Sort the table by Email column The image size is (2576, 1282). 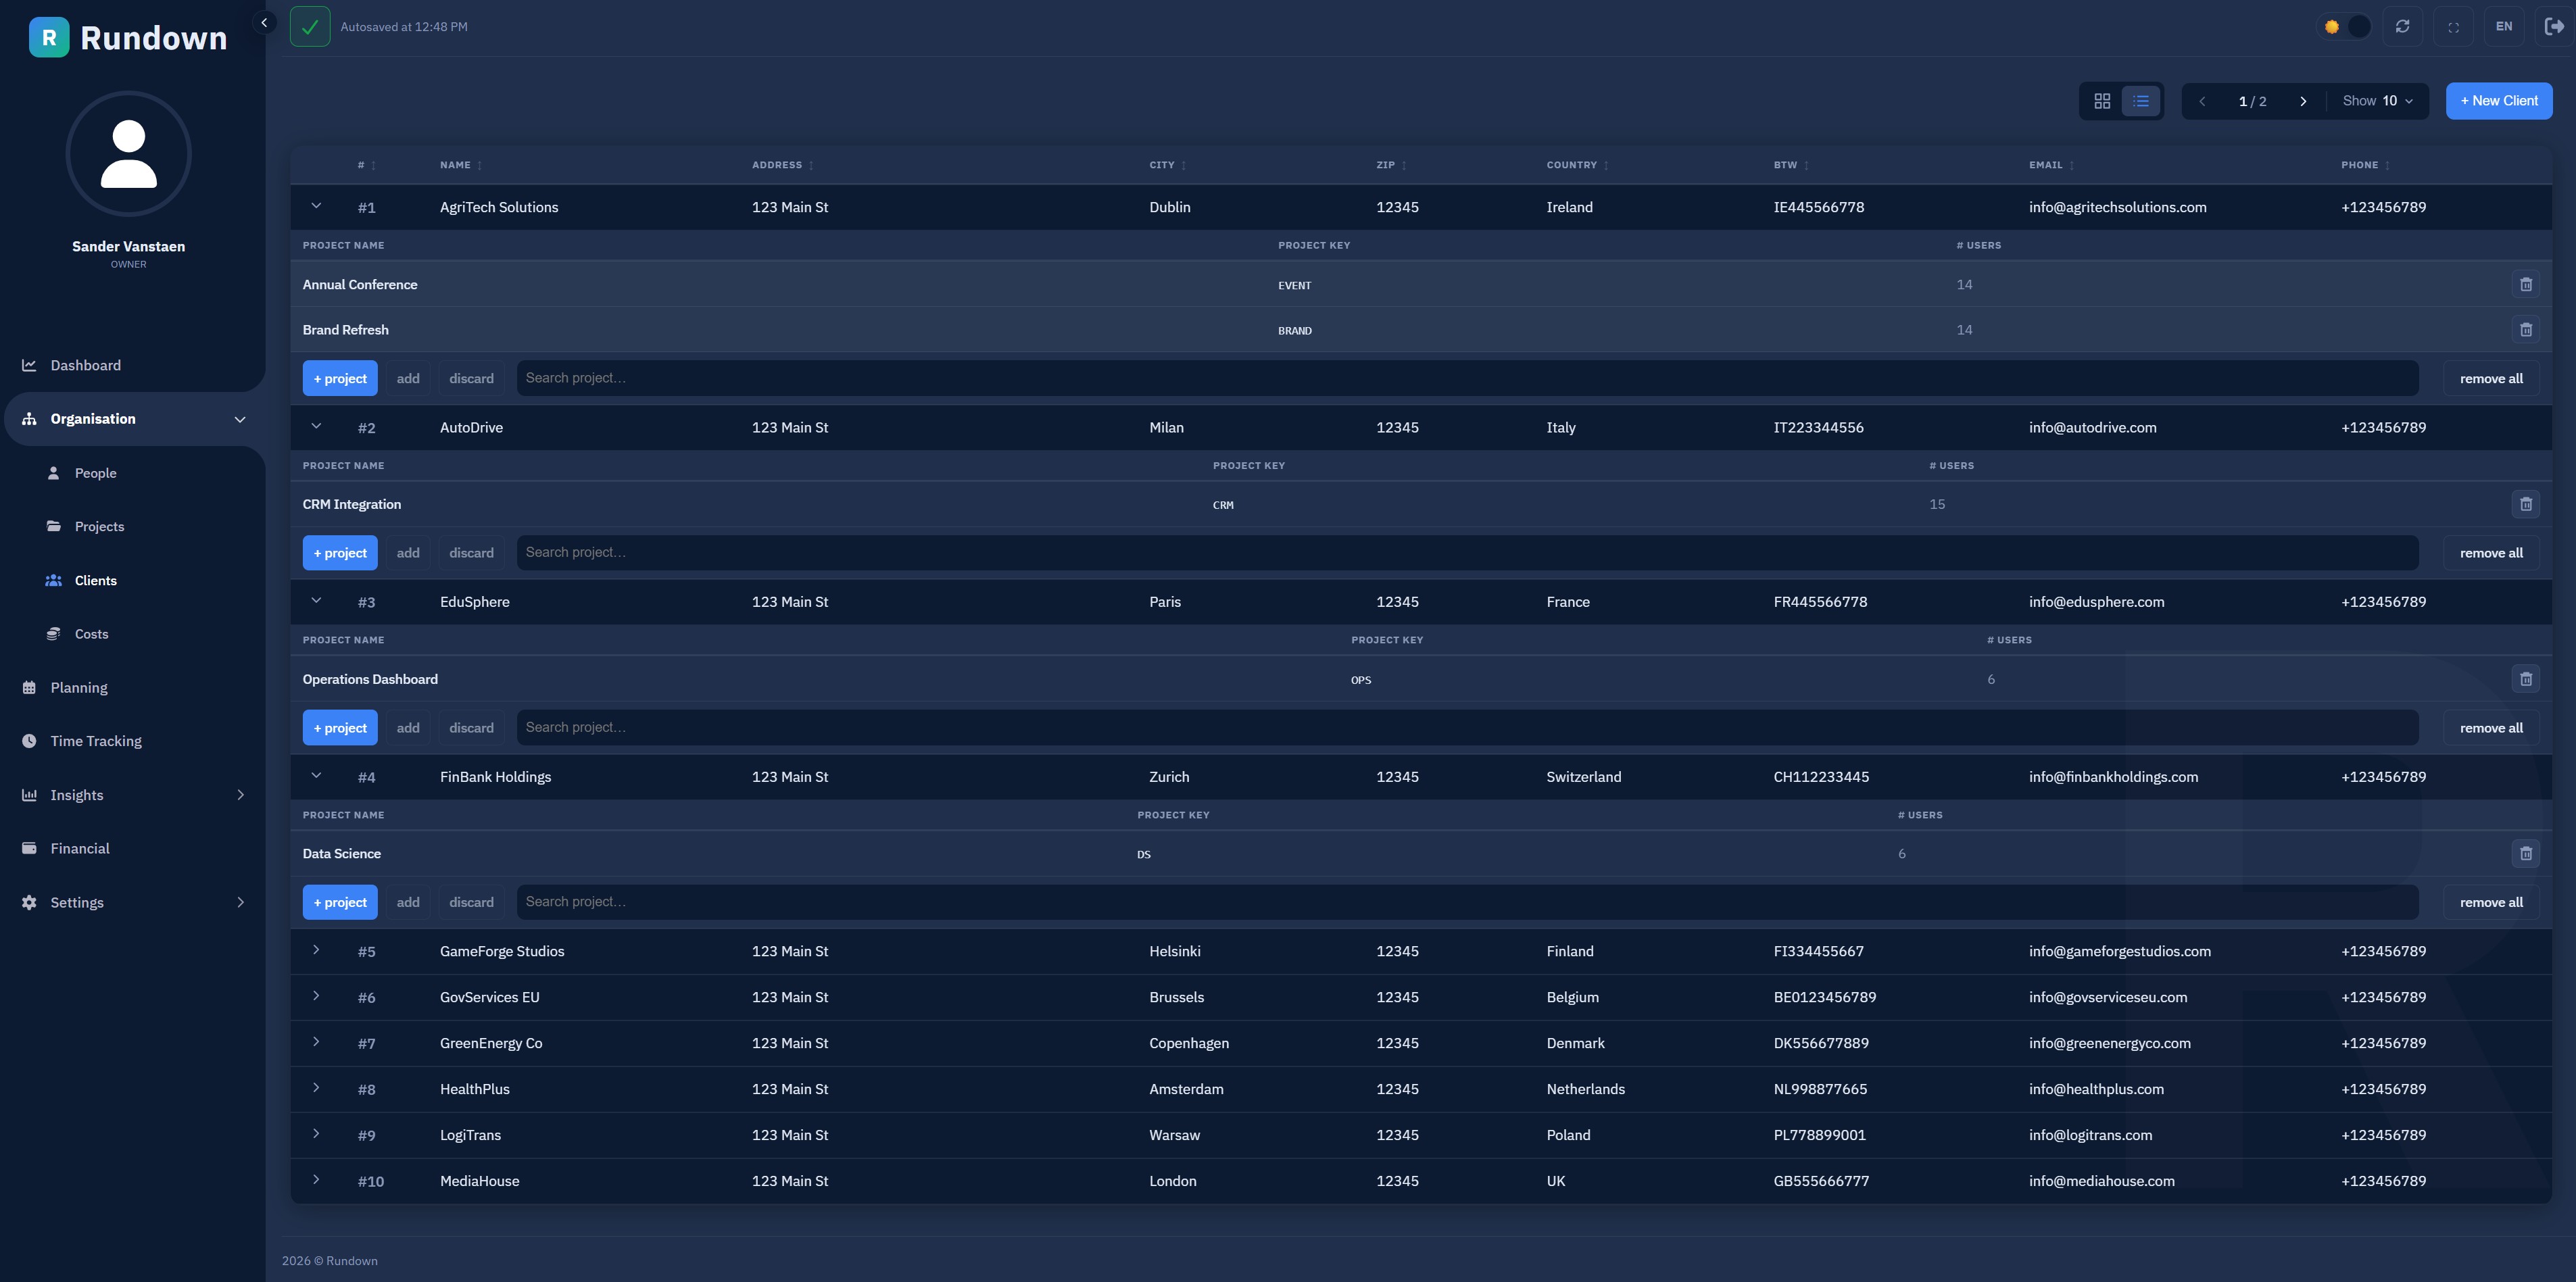[2051, 165]
